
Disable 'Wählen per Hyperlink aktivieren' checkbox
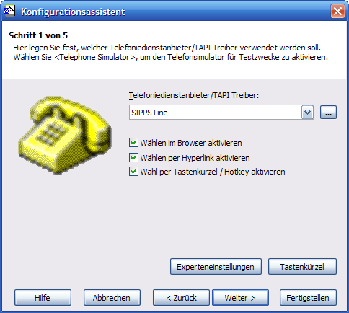coord(133,158)
